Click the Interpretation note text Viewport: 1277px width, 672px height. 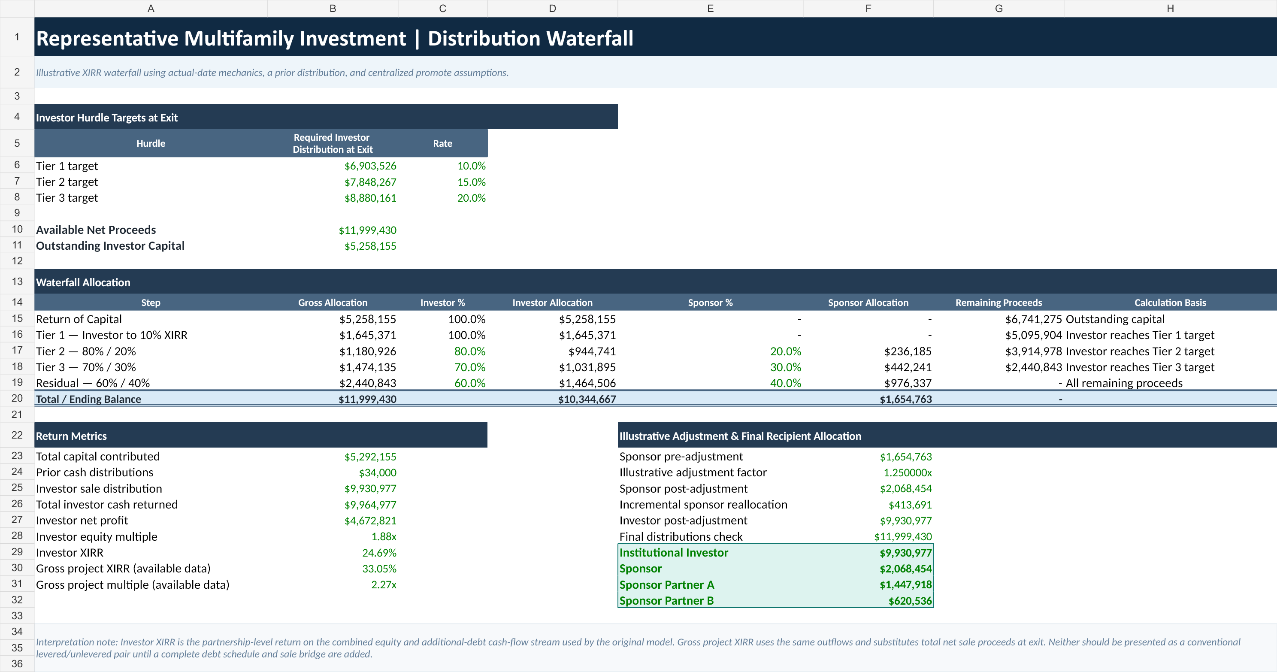coord(638,648)
